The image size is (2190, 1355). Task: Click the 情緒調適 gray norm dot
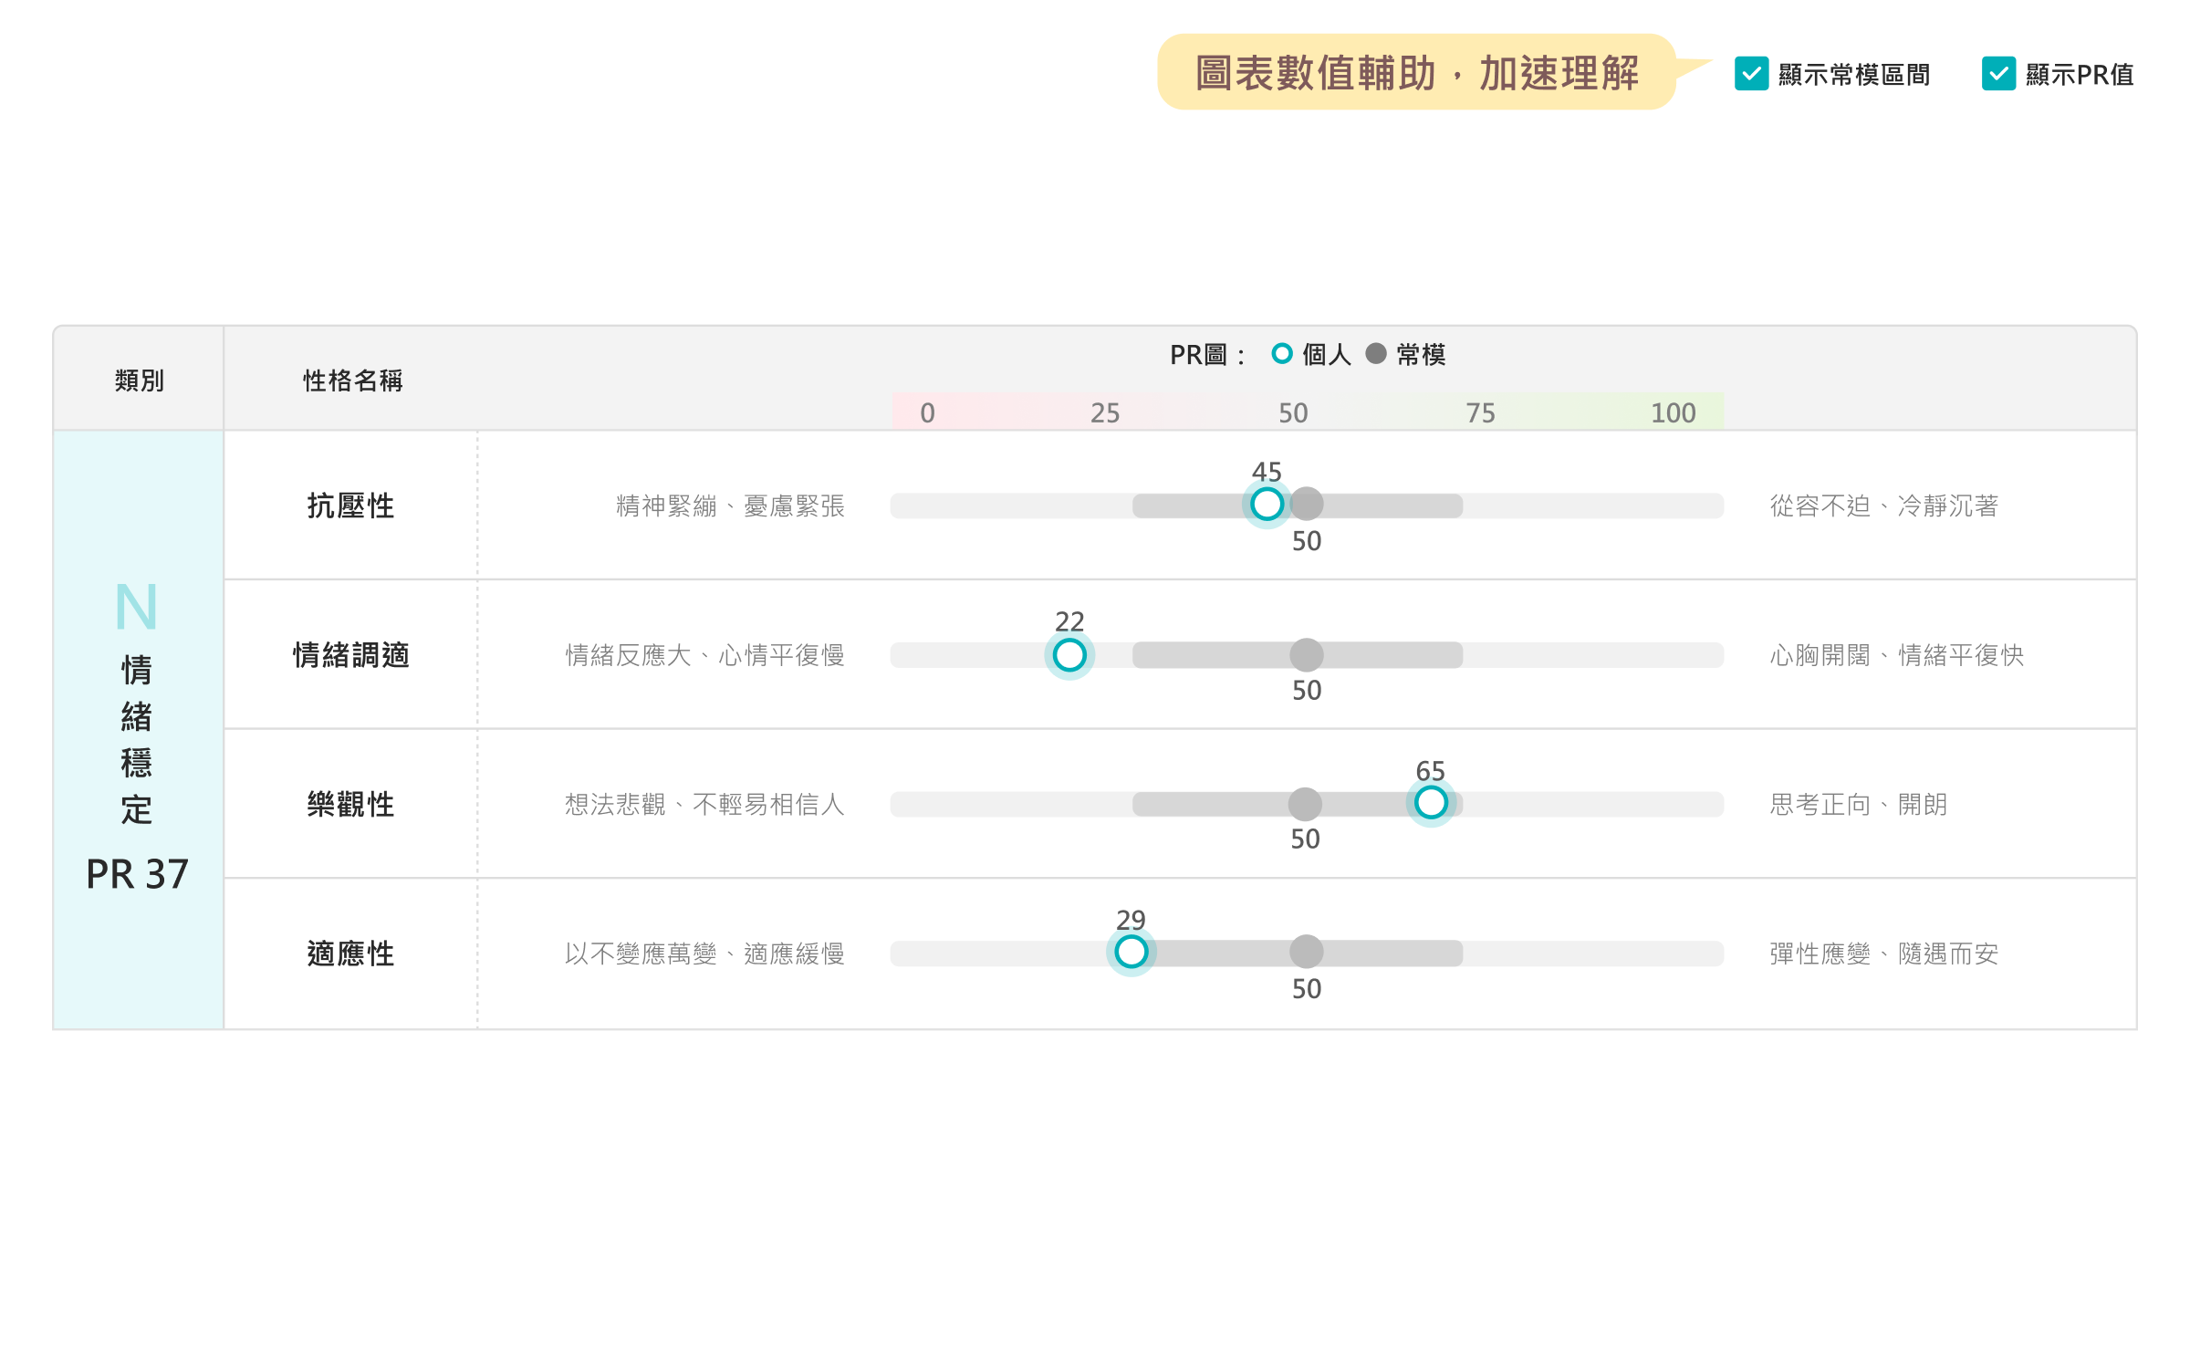pyautogui.click(x=1307, y=654)
